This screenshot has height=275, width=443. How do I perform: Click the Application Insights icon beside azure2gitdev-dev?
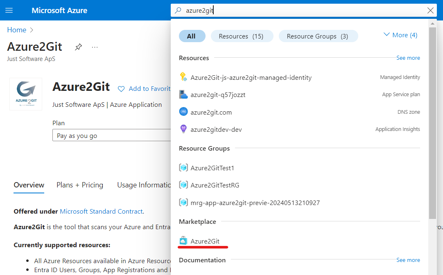[183, 129]
